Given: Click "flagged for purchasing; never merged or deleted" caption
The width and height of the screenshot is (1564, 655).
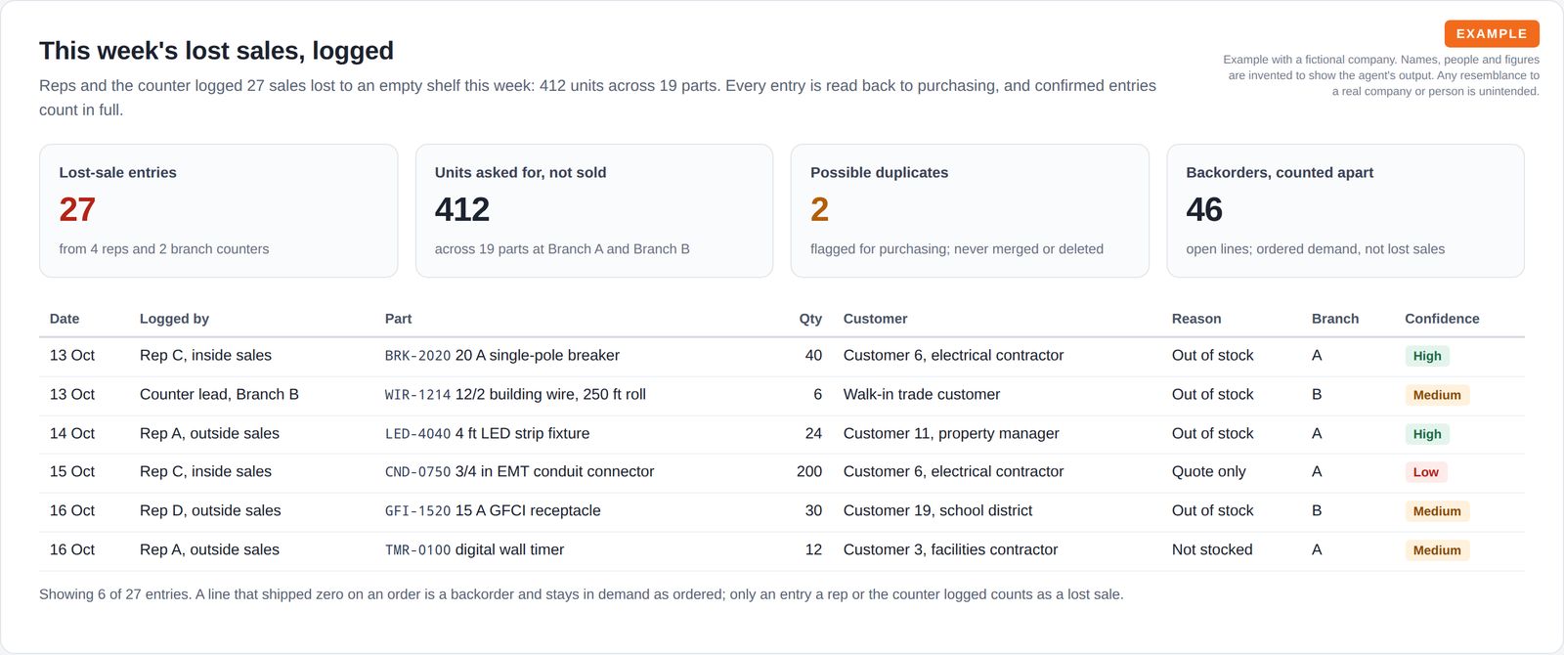Looking at the screenshot, I should tap(957, 249).
